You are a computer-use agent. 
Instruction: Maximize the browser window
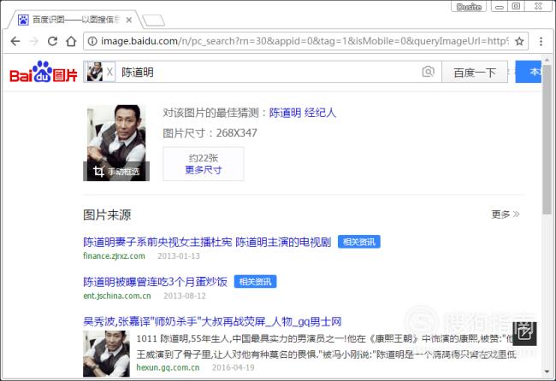(x=517, y=6)
